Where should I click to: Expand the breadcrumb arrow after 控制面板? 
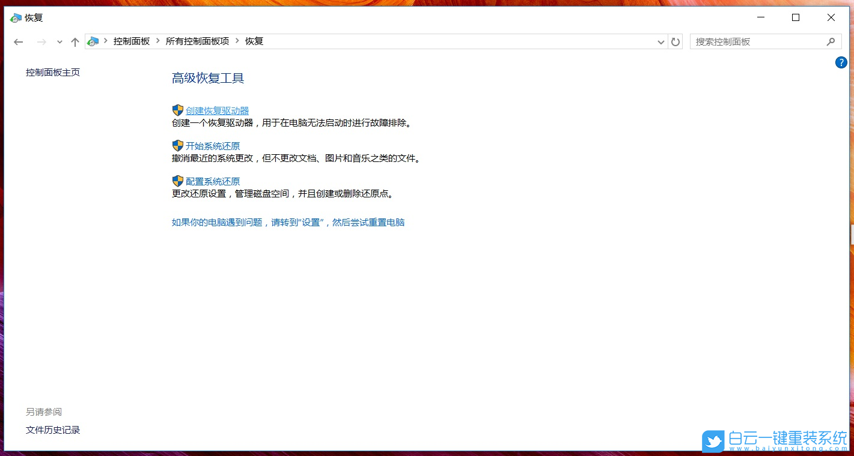point(157,41)
